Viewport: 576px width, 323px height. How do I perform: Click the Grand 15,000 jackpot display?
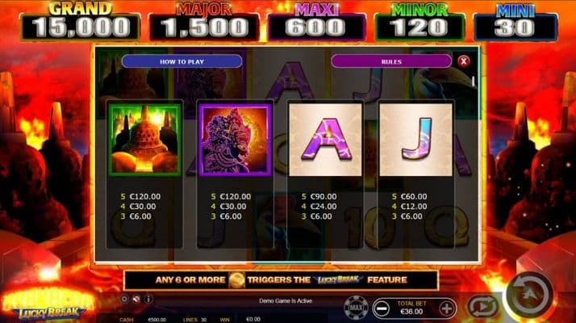pos(80,21)
